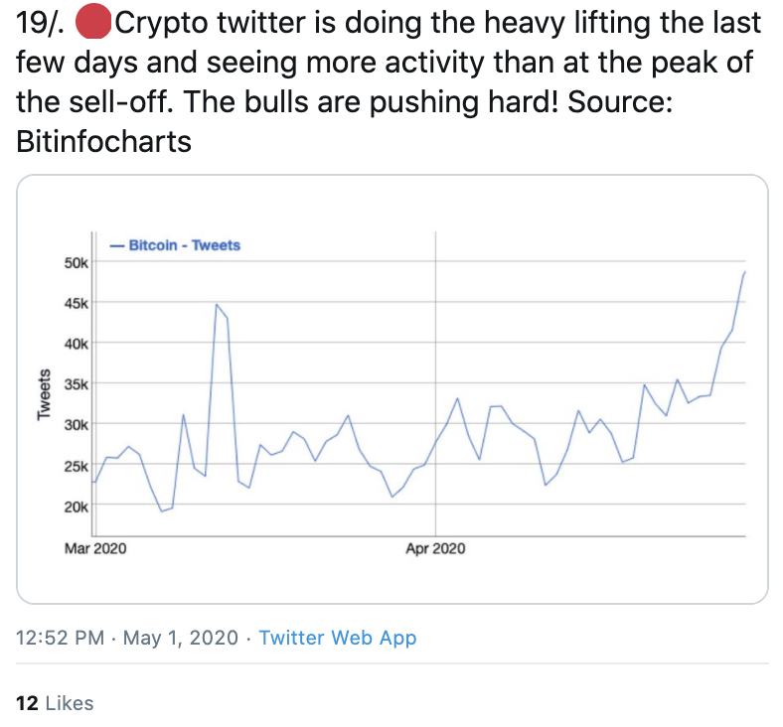The height and width of the screenshot is (727, 783).
Task: Click the red circle emoji in tweet
Action: point(96,22)
